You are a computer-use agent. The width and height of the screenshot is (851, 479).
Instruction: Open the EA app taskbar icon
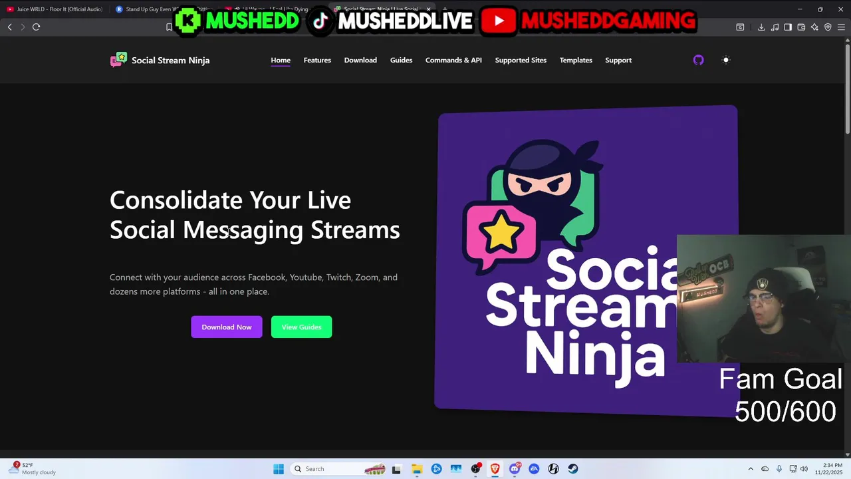[x=534, y=469]
